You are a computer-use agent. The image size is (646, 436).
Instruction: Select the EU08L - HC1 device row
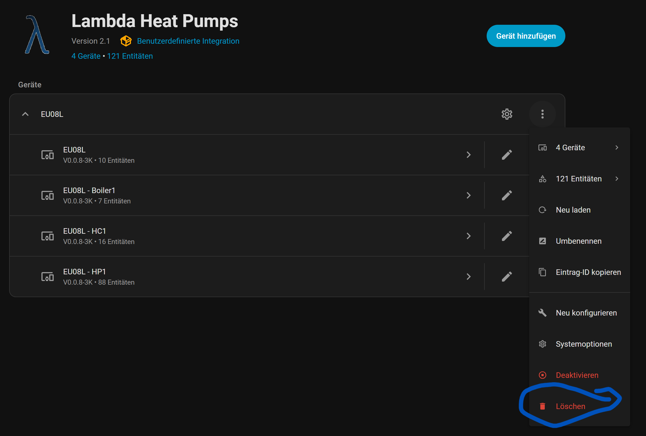pos(222,236)
